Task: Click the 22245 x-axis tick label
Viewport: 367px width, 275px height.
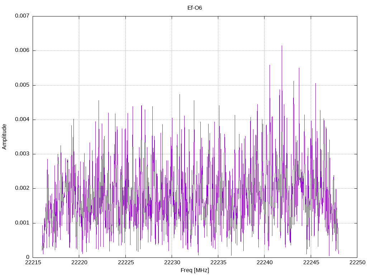Action: pyautogui.click(x=311, y=262)
